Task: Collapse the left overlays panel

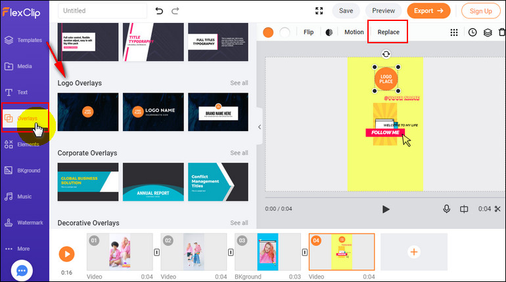Action: pos(260,127)
